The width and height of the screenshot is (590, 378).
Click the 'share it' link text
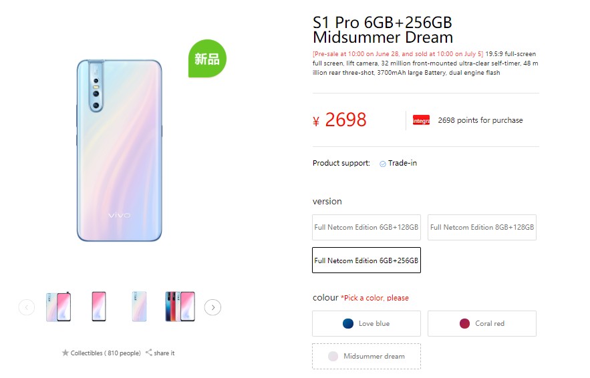pos(164,353)
